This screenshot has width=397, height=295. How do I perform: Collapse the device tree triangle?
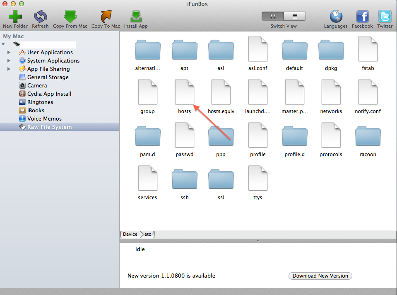point(3,44)
